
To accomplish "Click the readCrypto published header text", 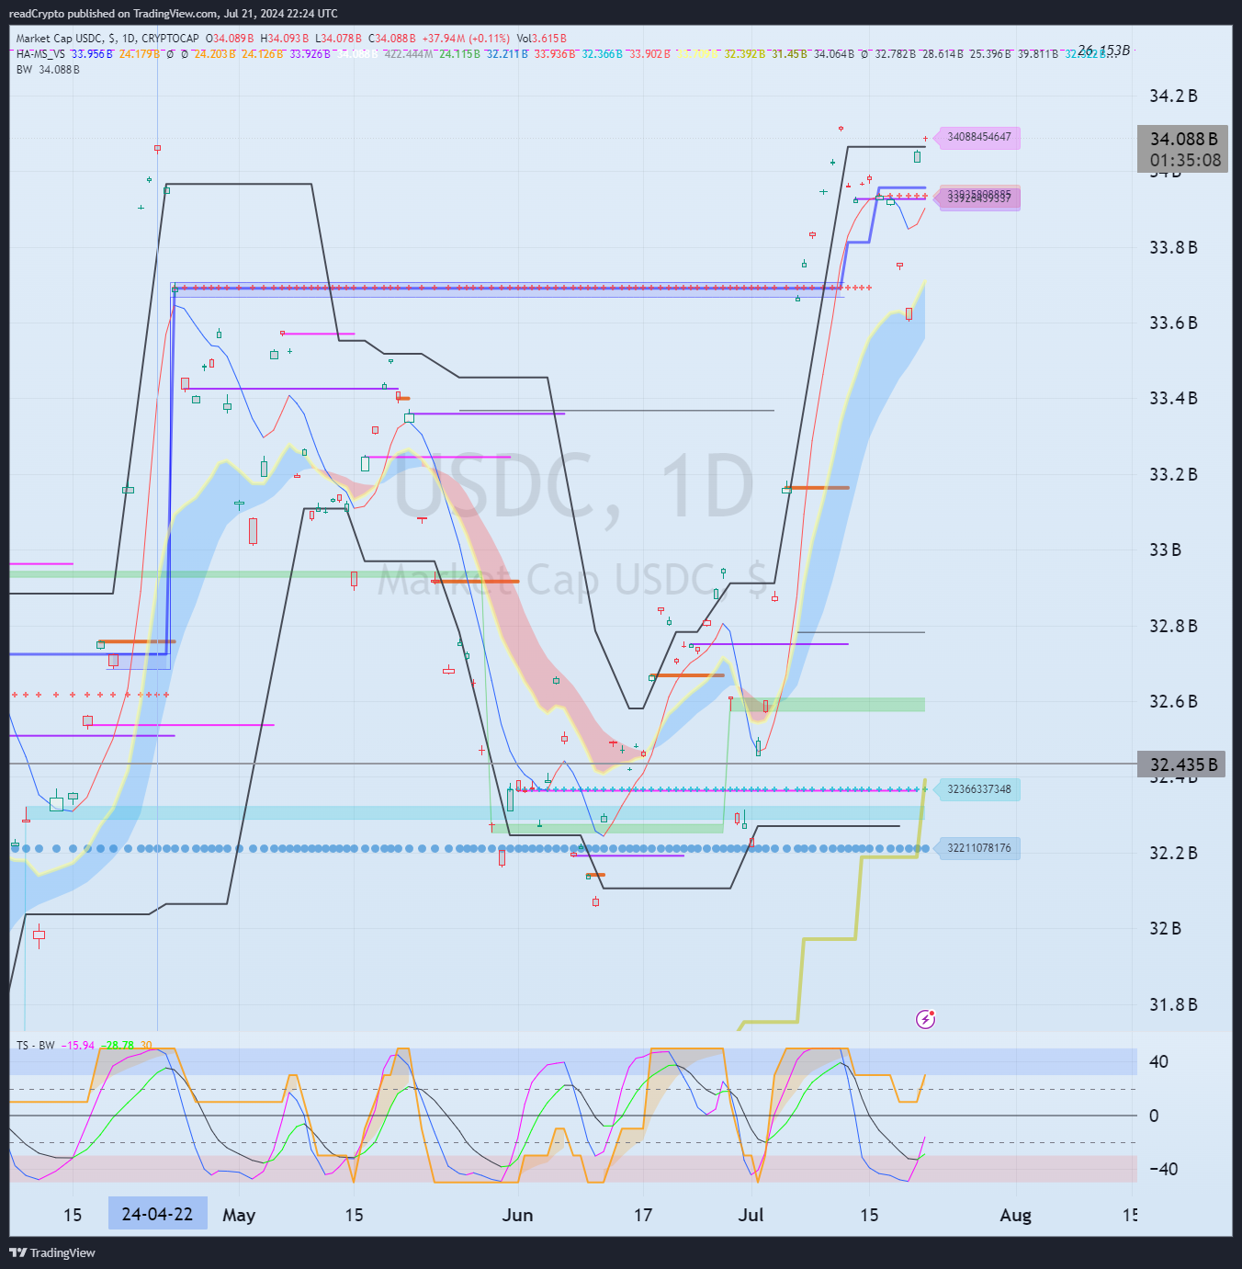I will (173, 14).
